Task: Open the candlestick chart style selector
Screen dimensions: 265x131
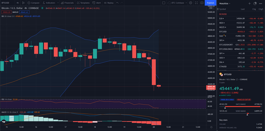Action: pyautogui.click(x=23, y=3)
